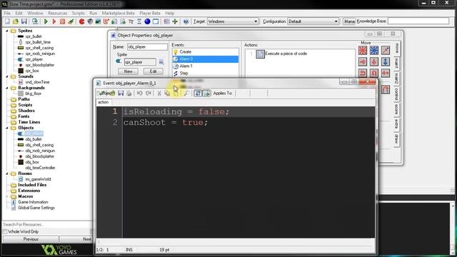Image resolution: width=457 pixels, height=257 pixels.
Task: Create a font with the TT icon
Action: coord(131,21)
